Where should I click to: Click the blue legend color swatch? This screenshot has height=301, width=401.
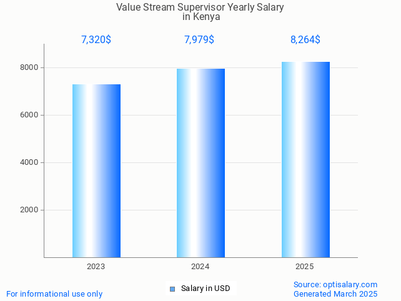(x=172, y=289)
